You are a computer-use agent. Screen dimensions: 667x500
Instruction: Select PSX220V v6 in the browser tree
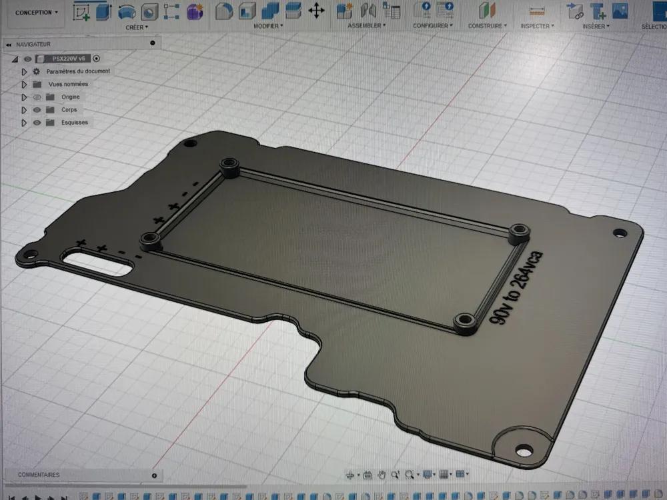point(69,59)
